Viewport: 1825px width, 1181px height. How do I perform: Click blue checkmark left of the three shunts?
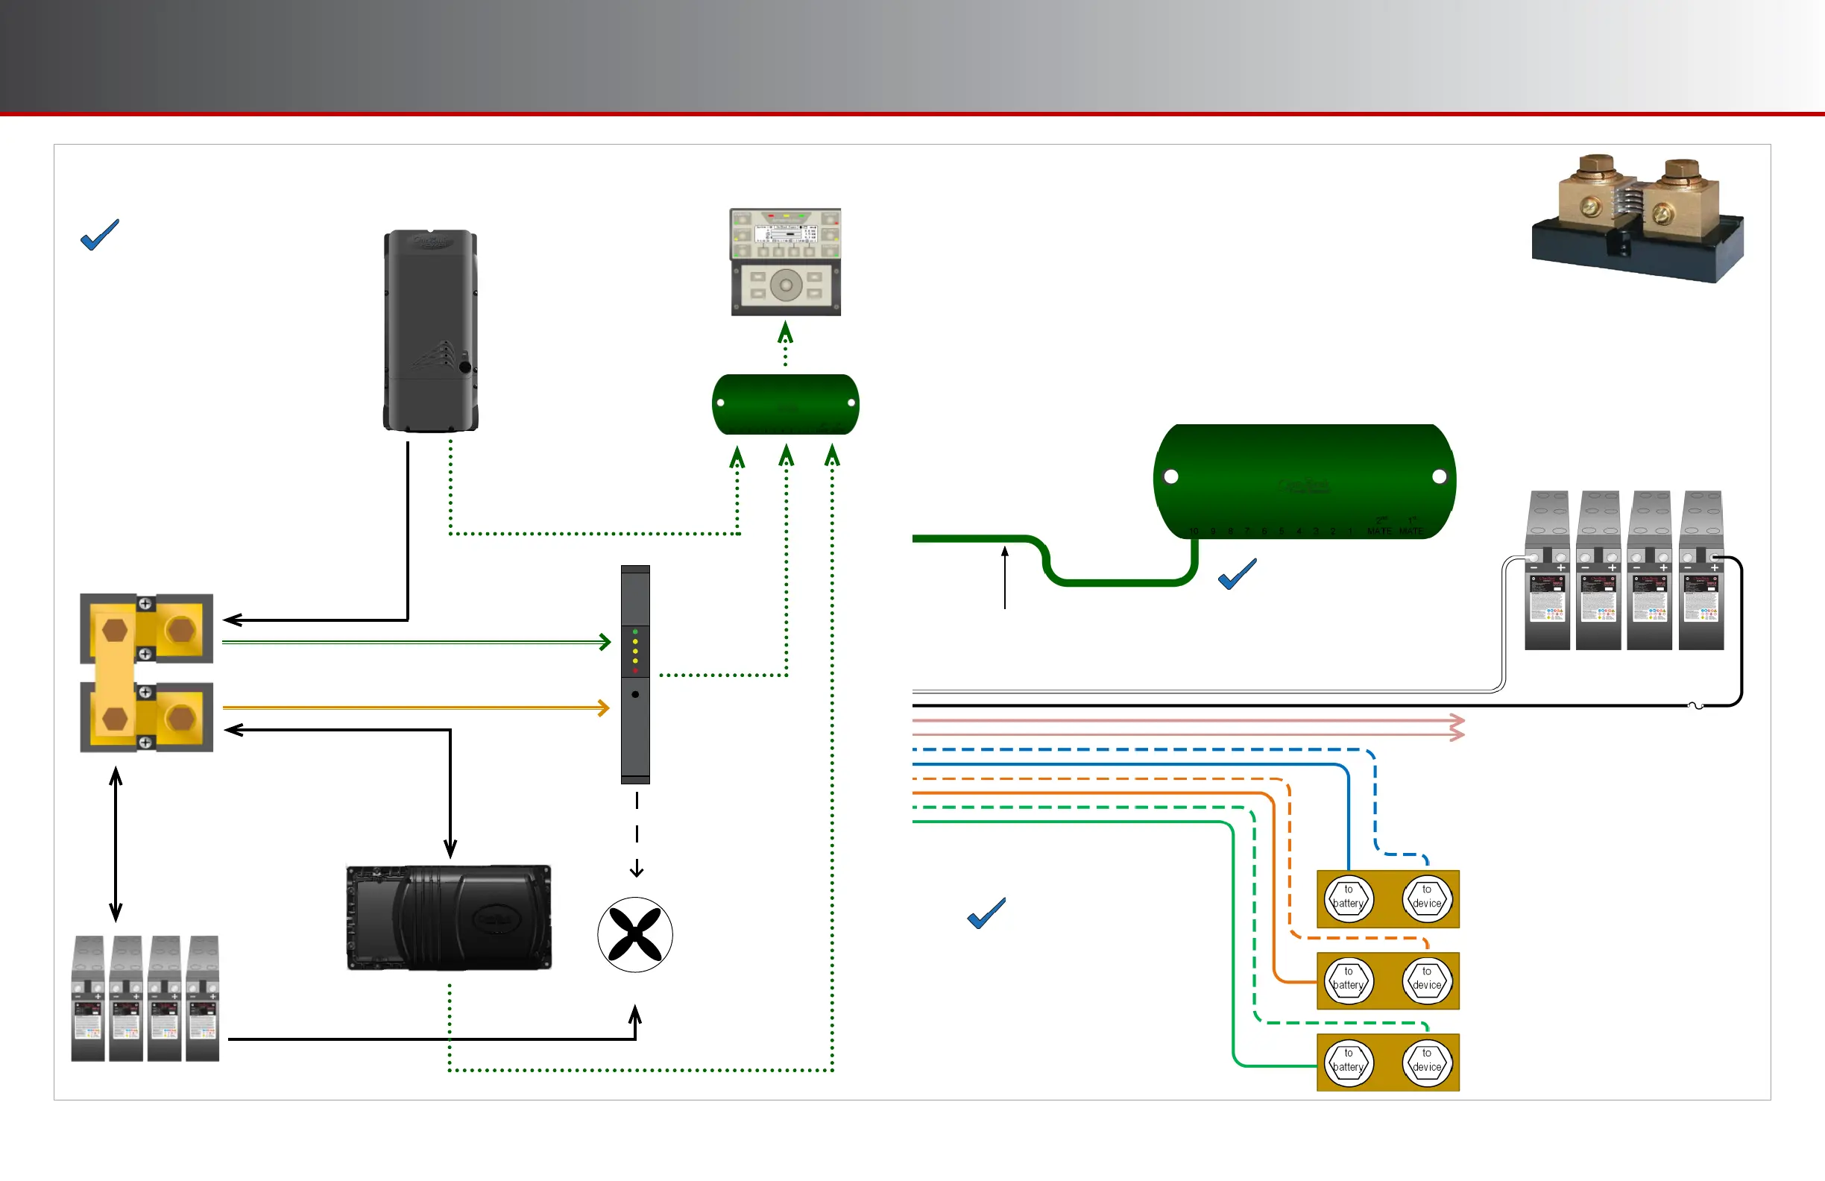click(x=986, y=913)
